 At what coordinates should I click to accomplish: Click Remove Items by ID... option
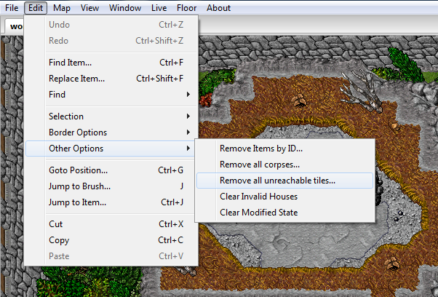pyautogui.click(x=285, y=148)
